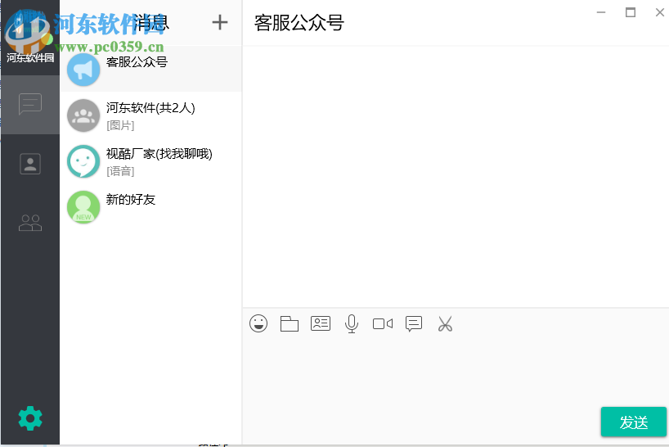Viewport: 669px width, 447px height.
Task: Click the 客服公众号 megaphone avatar
Action: (x=83, y=69)
